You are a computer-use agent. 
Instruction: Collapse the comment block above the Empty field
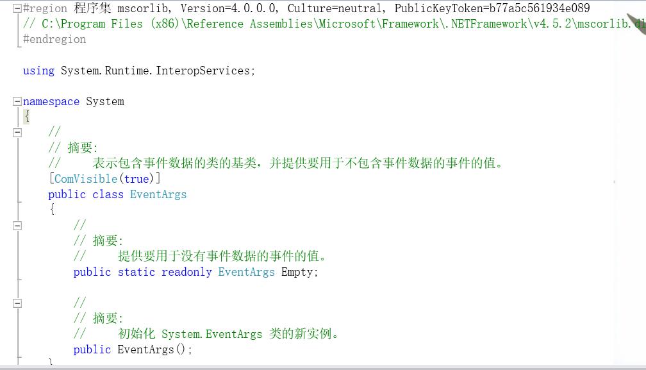(x=17, y=226)
